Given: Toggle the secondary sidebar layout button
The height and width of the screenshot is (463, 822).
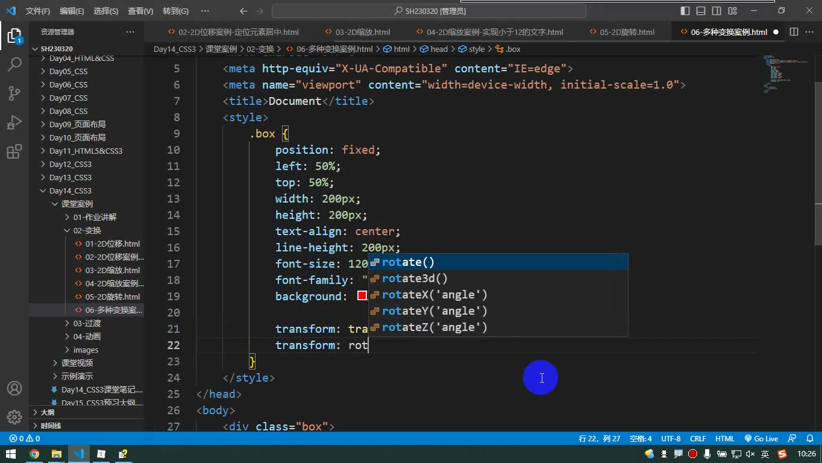Looking at the screenshot, I should (717, 11).
